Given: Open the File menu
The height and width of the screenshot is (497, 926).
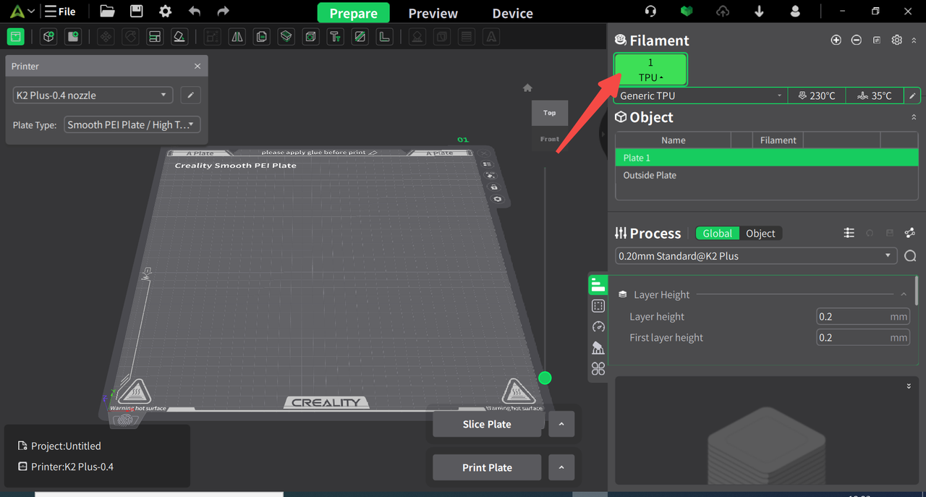Looking at the screenshot, I should point(60,12).
